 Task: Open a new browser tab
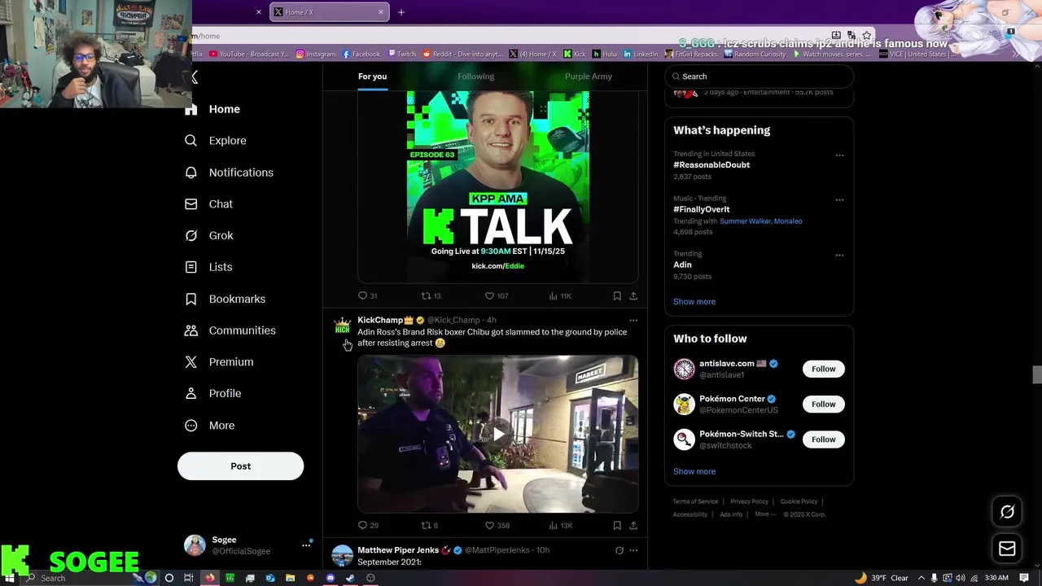click(x=401, y=12)
